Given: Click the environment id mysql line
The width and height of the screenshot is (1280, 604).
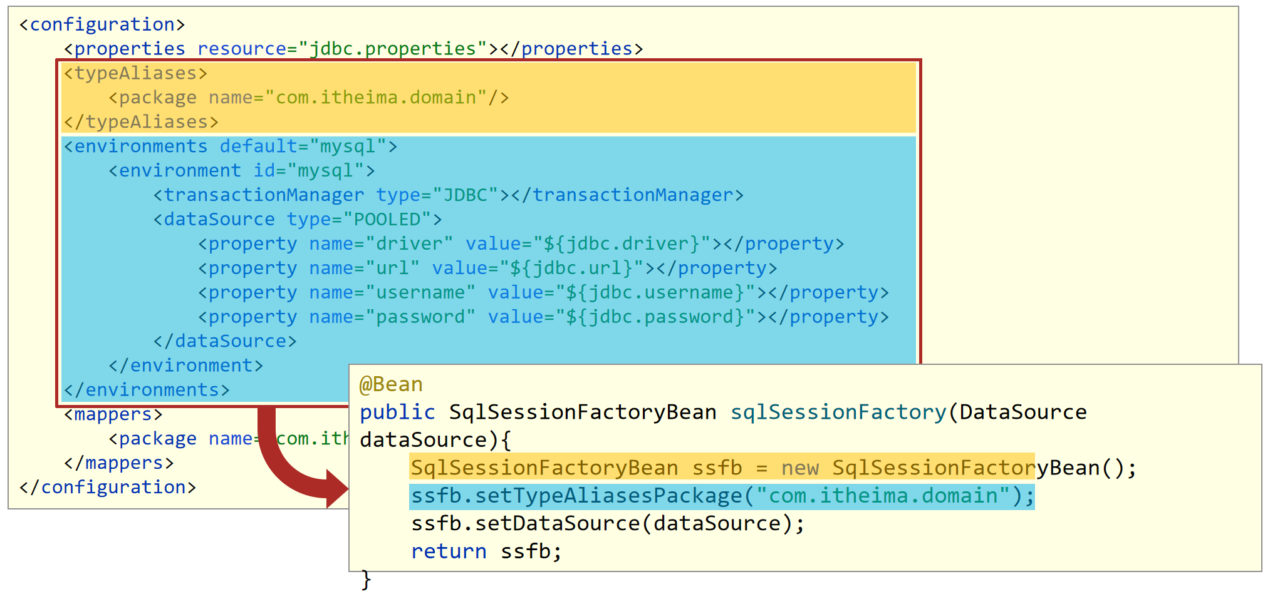Looking at the screenshot, I should click(x=242, y=171).
